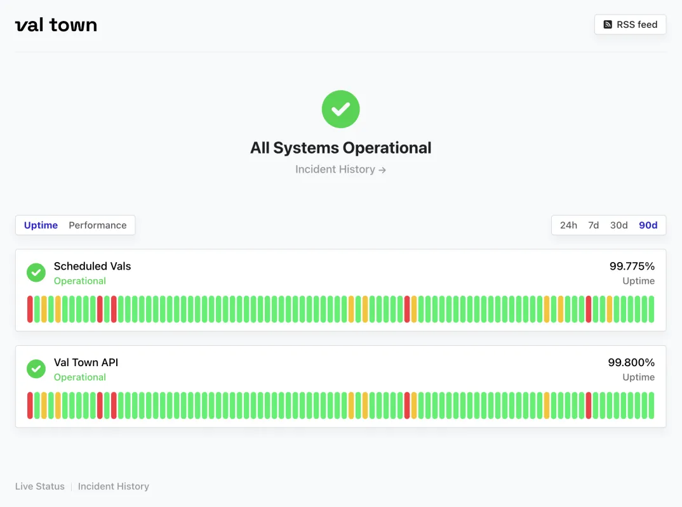The height and width of the screenshot is (507, 682).
Task: Click the Live Status footer link
Action: pos(39,486)
